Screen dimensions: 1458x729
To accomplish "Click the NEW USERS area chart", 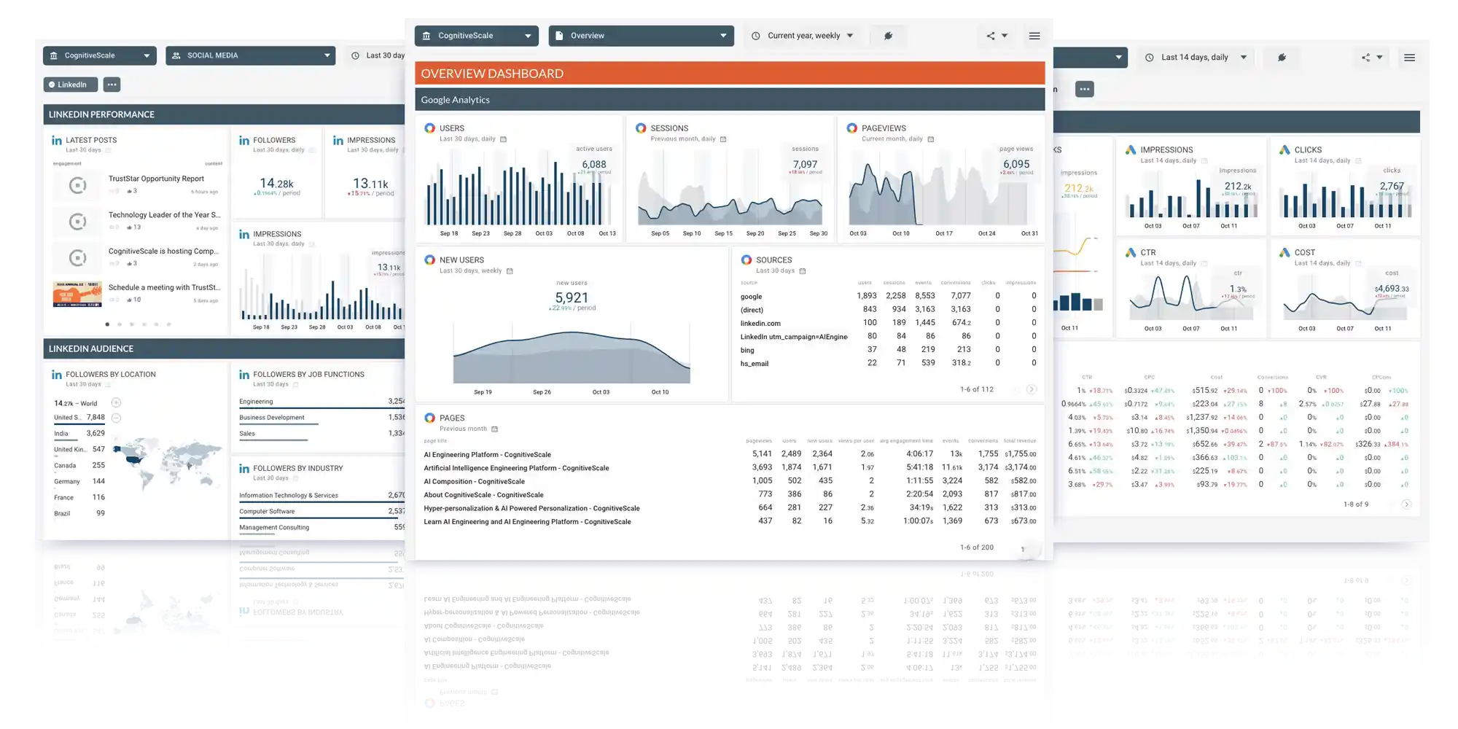I will point(572,356).
